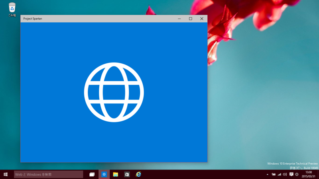Close the Project Spartan window
The width and height of the screenshot is (319, 179).
point(202,19)
